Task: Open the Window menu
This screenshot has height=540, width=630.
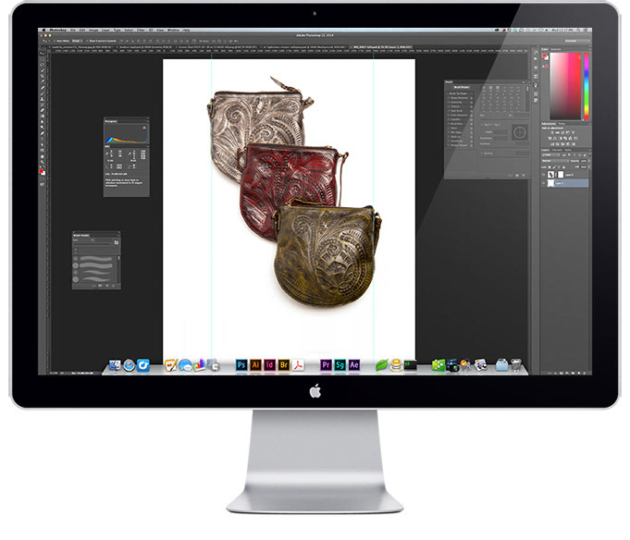Action: tap(174, 31)
